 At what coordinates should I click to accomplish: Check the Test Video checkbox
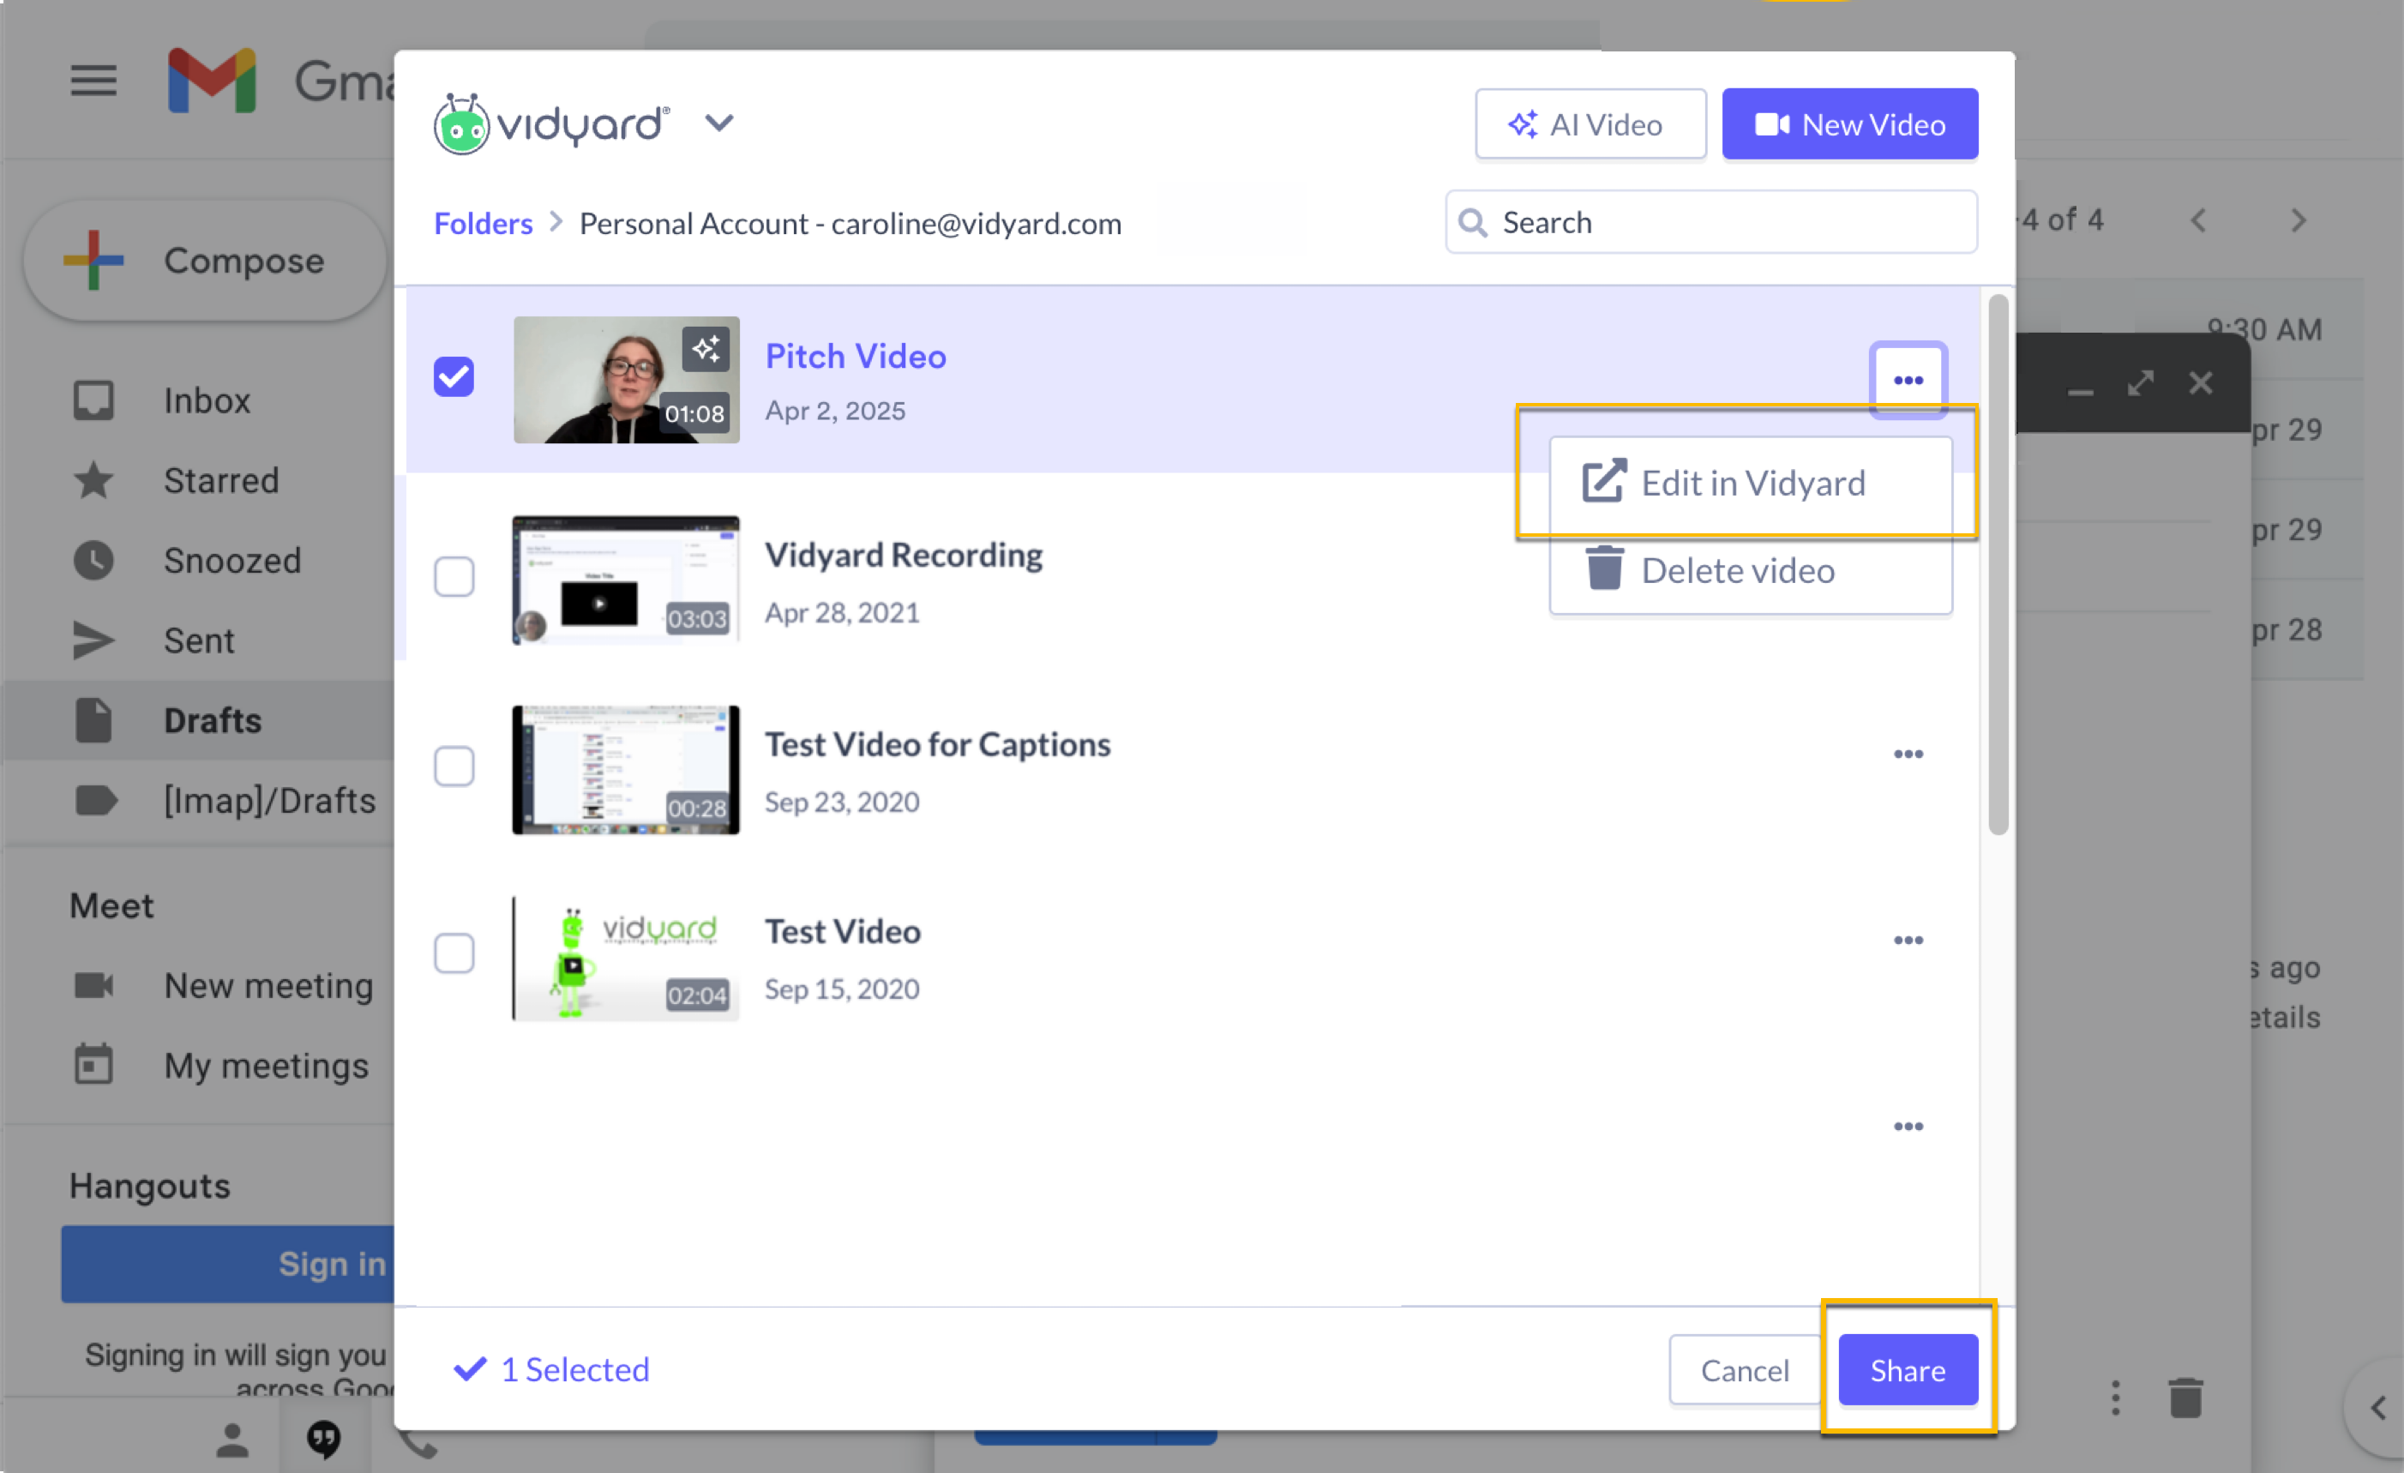coord(454,953)
